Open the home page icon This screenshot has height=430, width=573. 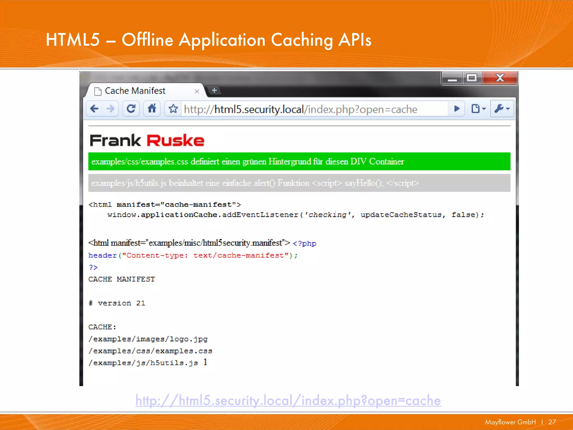tap(152, 109)
